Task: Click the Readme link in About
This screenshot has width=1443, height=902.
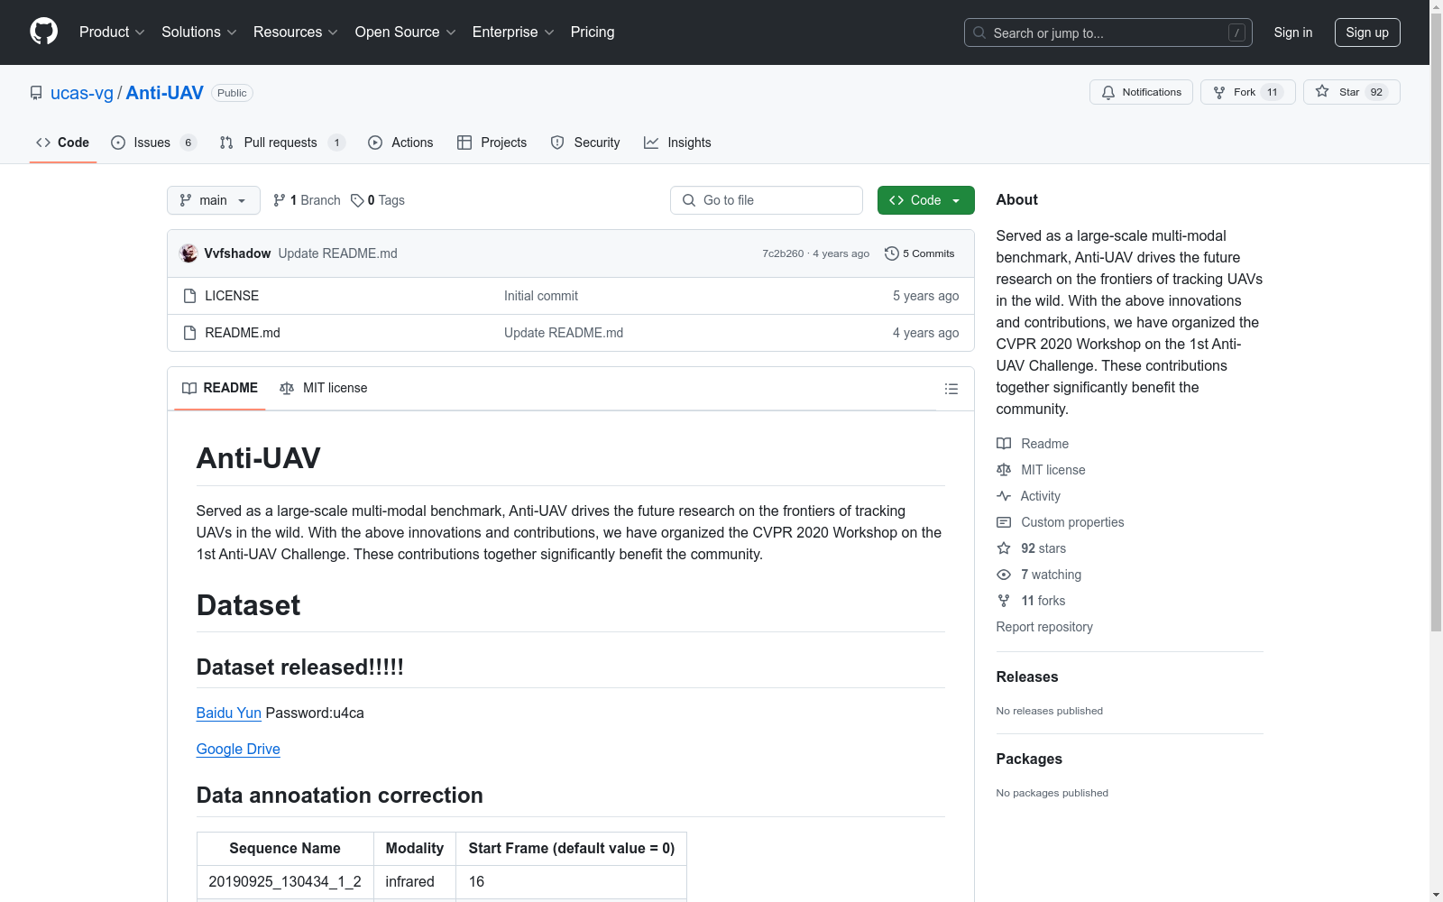Action: tap(1033, 444)
